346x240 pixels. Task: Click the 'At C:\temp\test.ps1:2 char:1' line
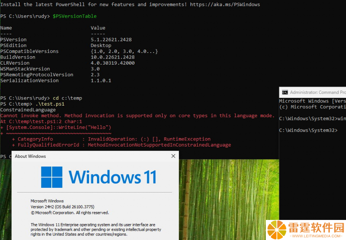pos(41,122)
